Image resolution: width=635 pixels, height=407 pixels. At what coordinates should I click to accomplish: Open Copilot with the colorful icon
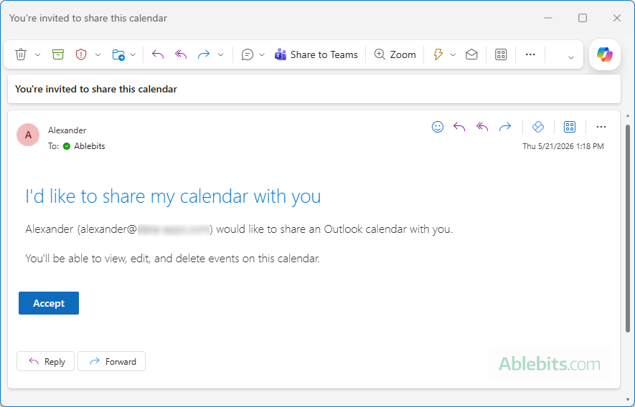pos(605,54)
